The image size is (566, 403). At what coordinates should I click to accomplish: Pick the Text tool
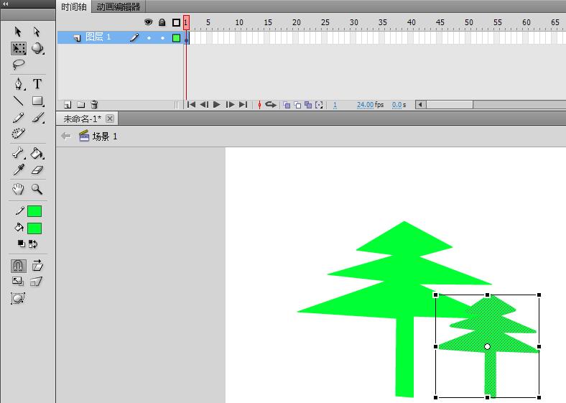coord(37,84)
